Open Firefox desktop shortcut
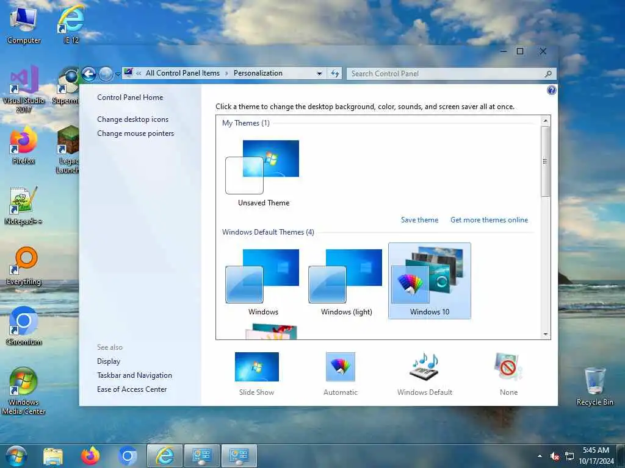Screen dimensions: 625x468 [24, 146]
